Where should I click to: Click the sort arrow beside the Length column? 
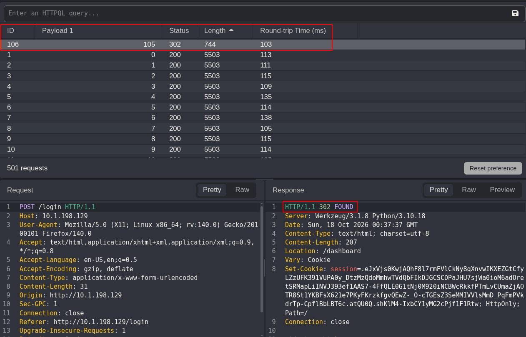tap(231, 30)
